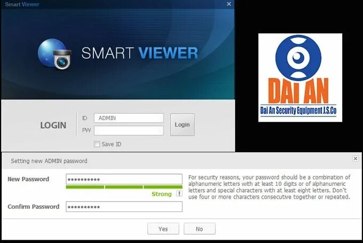Focus the New Password field
Screen dimensions: 363x243
point(124,179)
